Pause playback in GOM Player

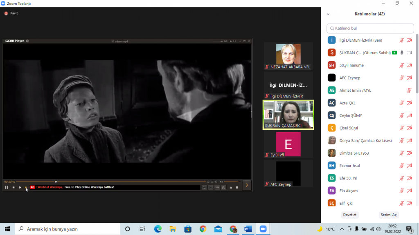[7, 187]
